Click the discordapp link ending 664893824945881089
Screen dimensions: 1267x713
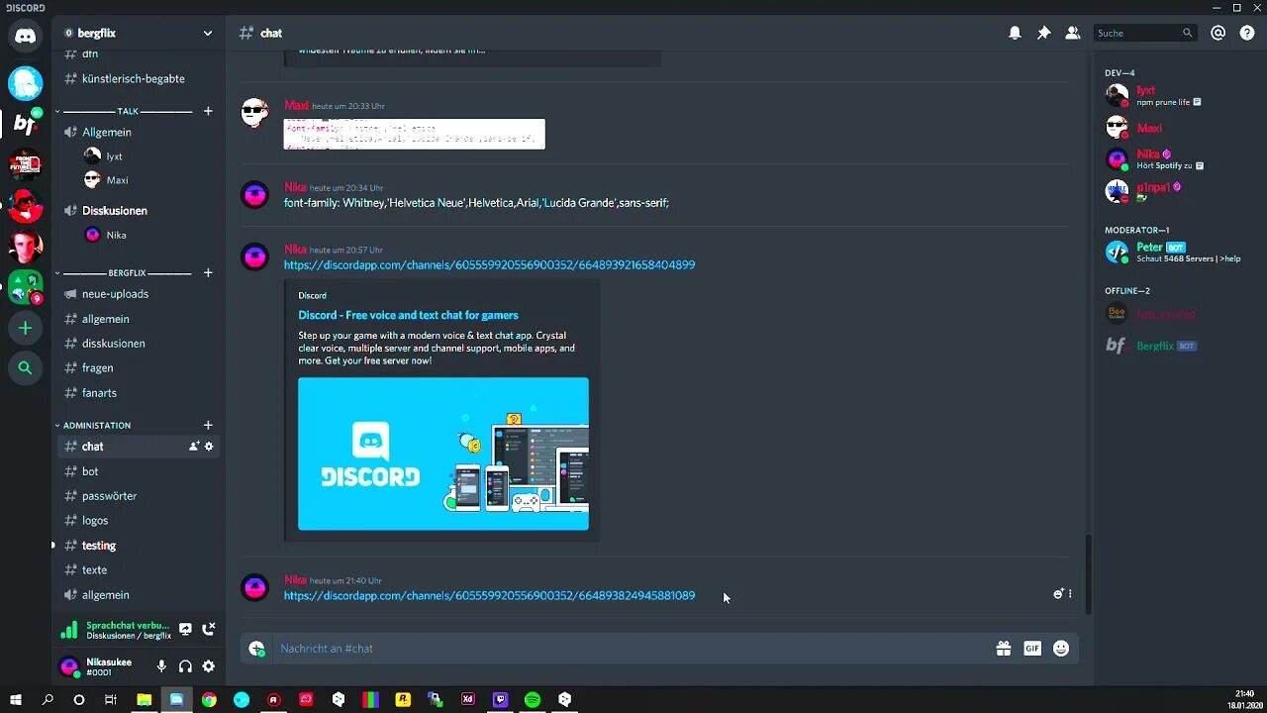tap(489, 595)
